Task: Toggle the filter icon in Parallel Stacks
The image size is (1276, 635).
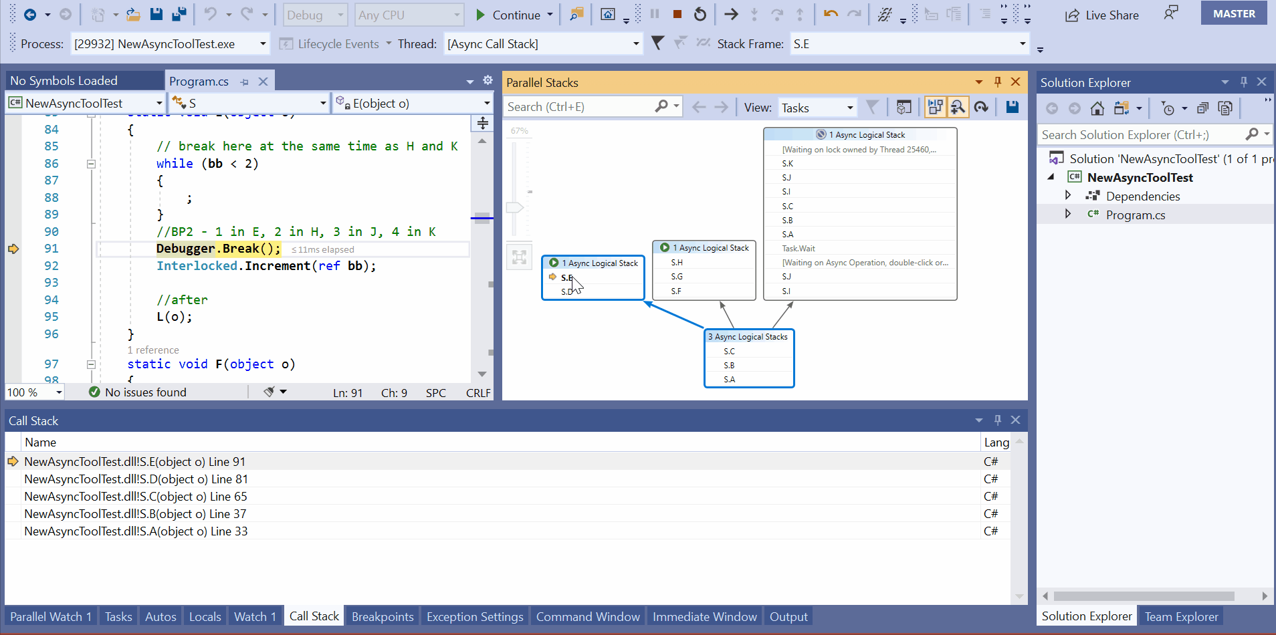Action: point(873,106)
